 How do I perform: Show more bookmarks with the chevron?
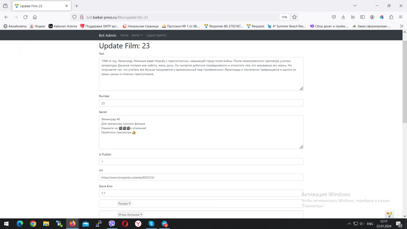click(401, 26)
